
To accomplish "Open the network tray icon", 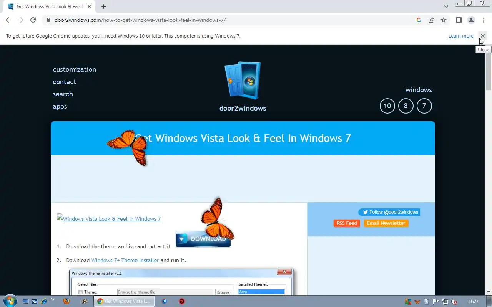I will (445, 302).
